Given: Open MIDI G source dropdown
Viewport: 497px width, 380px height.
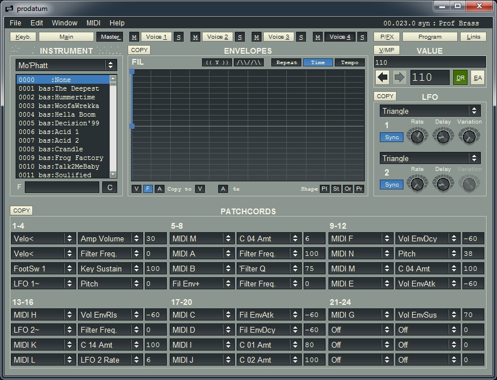Looking at the screenshot, I should [x=361, y=315].
